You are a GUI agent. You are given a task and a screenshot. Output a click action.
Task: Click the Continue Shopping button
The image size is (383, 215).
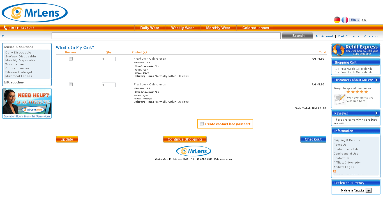tap(185, 139)
